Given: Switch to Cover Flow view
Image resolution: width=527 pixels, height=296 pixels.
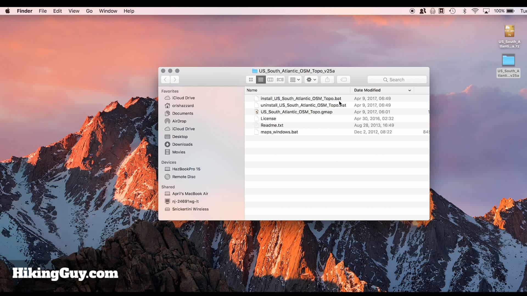Looking at the screenshot, I should pyautogui.click(x=280, y=80).
